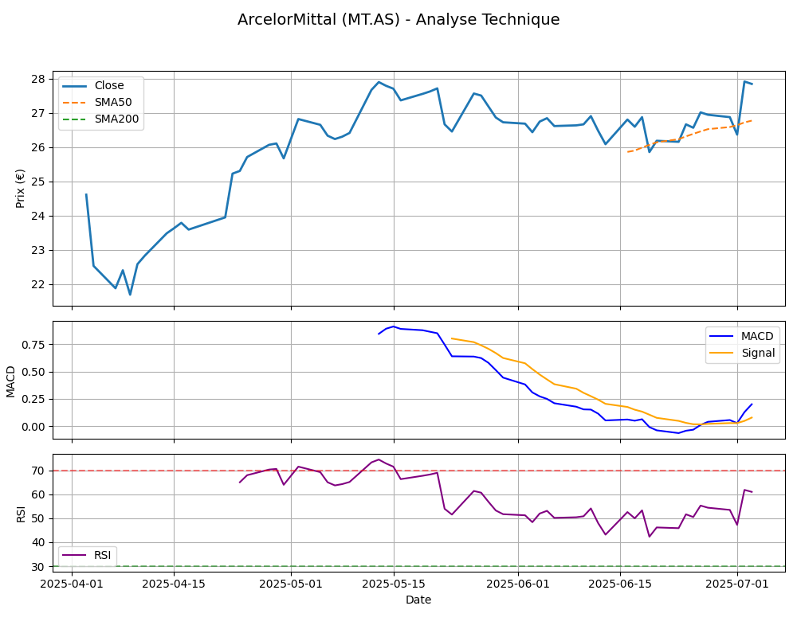Select the SMA50 legend entry
Image resolution: width=797 pixels, height=637 pixels.
click(97, 103)
